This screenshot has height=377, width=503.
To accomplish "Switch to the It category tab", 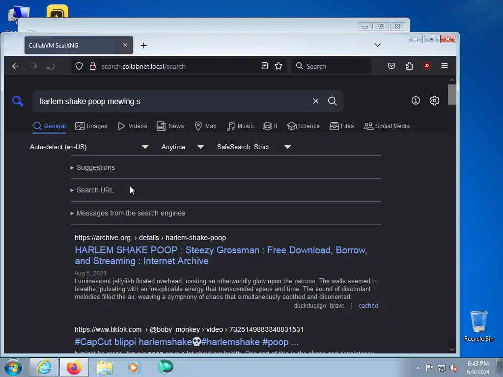I will [270, 126].
